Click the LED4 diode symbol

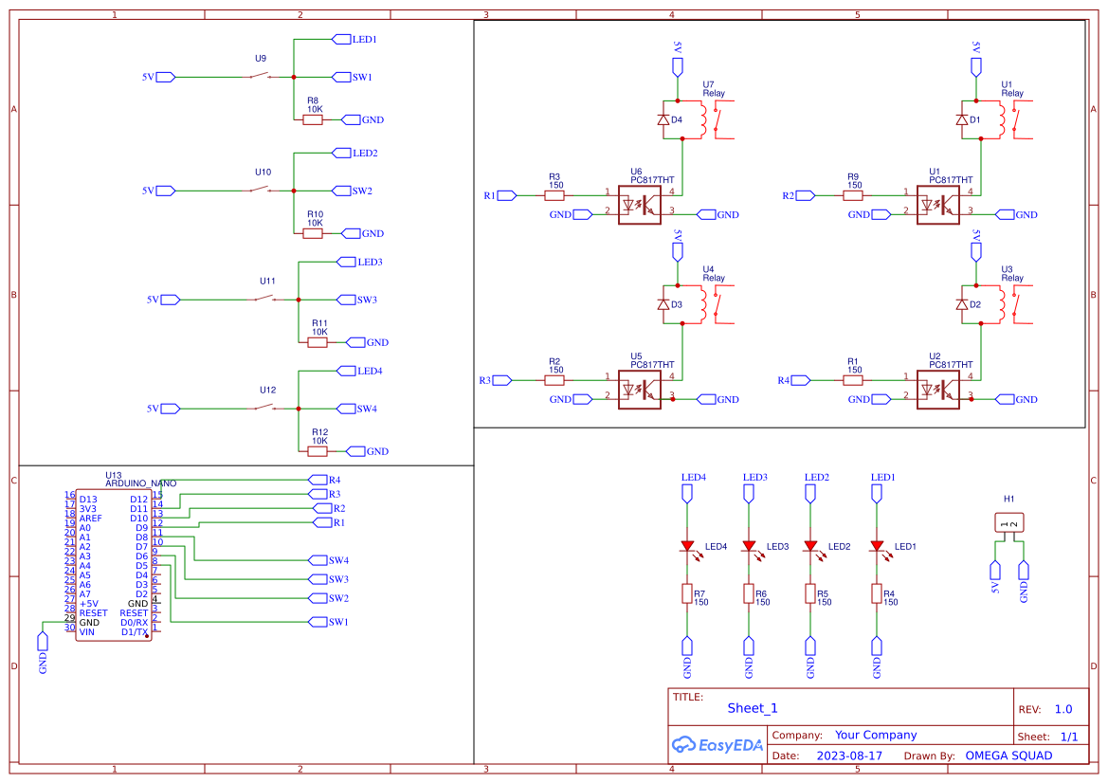pyautogui.click(x=687, y=547)
